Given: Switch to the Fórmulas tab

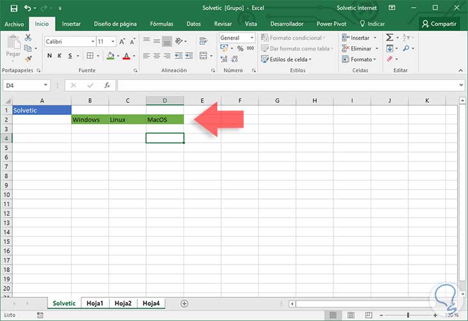Looking at the screenshot, I should point(162,24).
